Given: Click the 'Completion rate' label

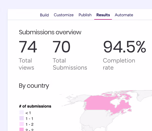Looking at the screenshot, I should point(119,64).
